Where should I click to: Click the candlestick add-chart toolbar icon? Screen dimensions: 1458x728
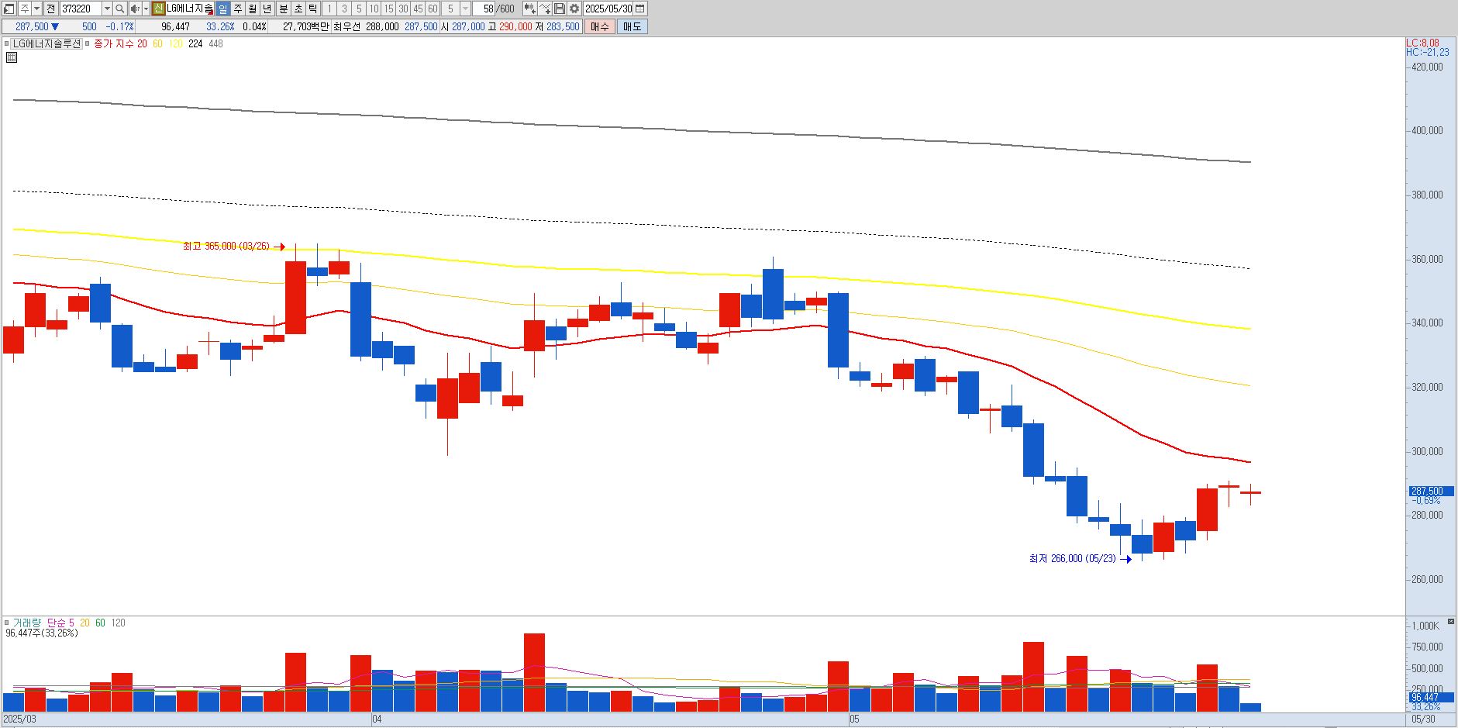point(529,9)
